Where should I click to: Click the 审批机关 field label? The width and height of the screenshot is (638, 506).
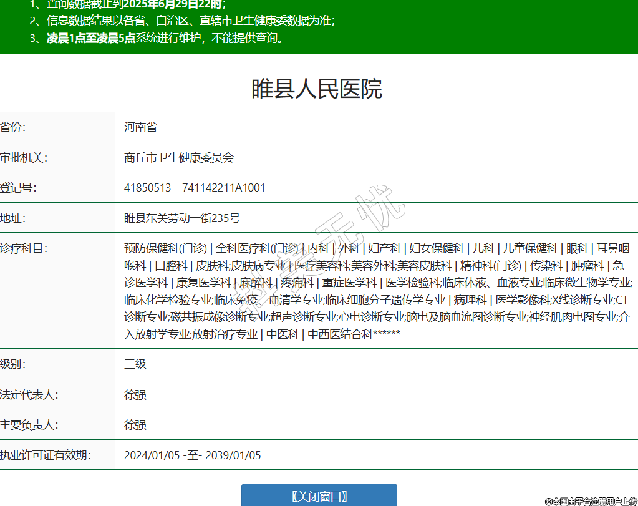tap(23, 158)
